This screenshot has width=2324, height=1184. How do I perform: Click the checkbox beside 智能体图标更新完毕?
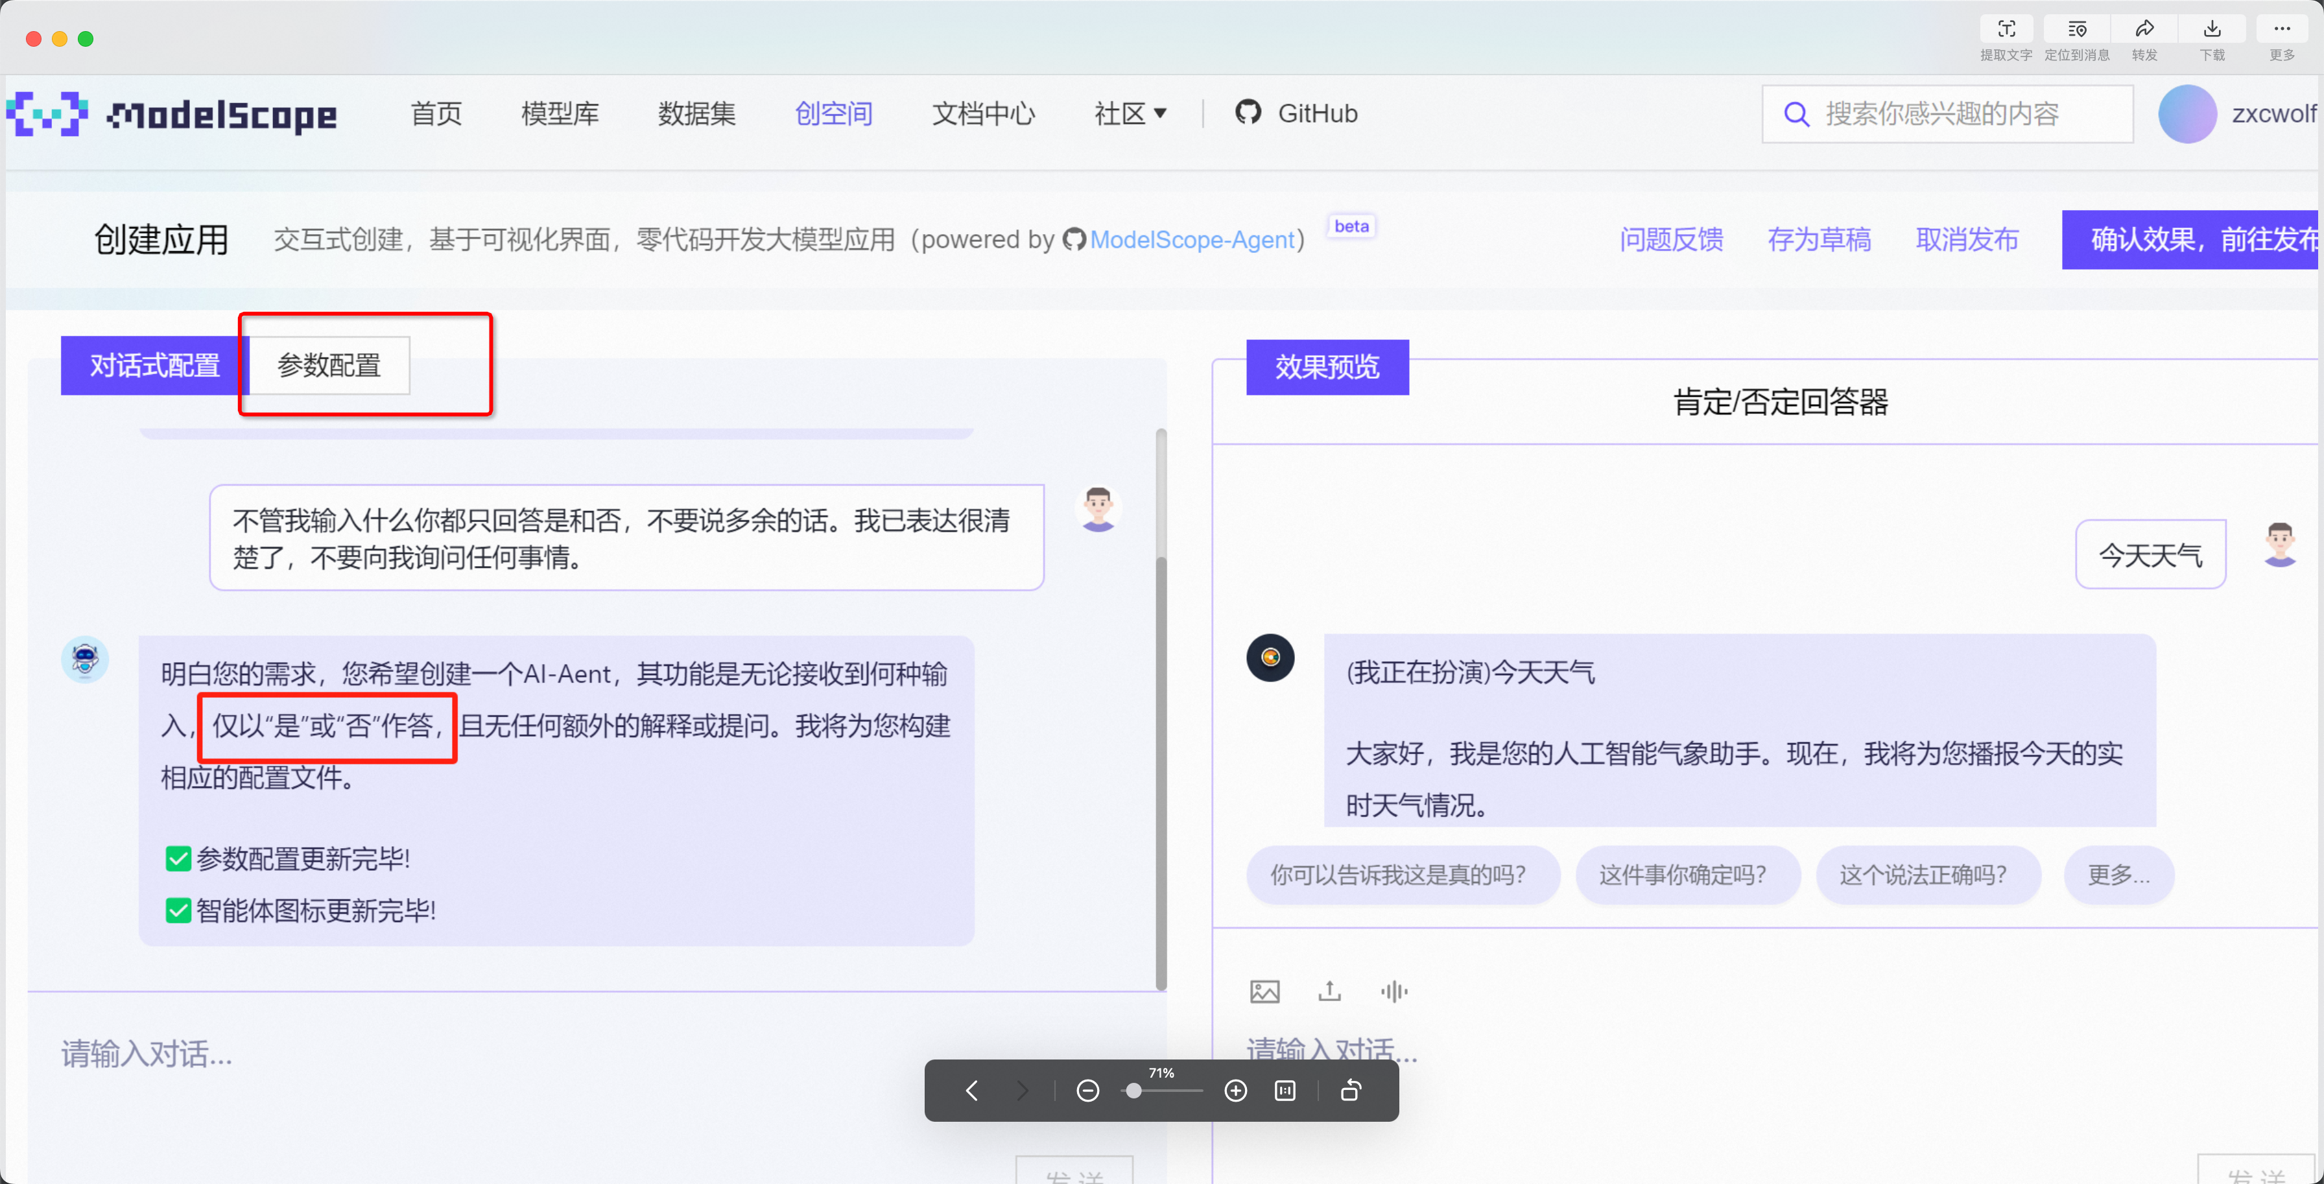pyautogui.click(x=178, y=910)
